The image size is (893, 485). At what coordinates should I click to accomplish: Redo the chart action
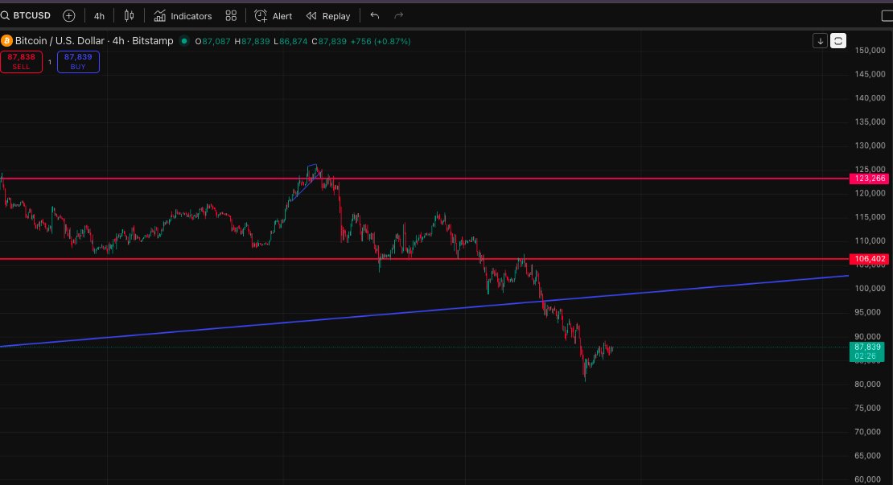point(399,16)
